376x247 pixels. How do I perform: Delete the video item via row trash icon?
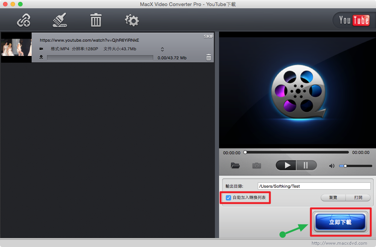coord(209,57)
